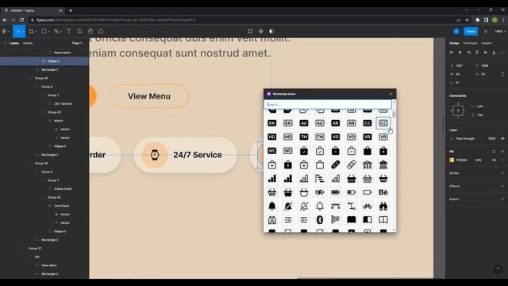Open the Move tool dropdown arrow
Screen dimensions: 508x286
pos(23,32)
